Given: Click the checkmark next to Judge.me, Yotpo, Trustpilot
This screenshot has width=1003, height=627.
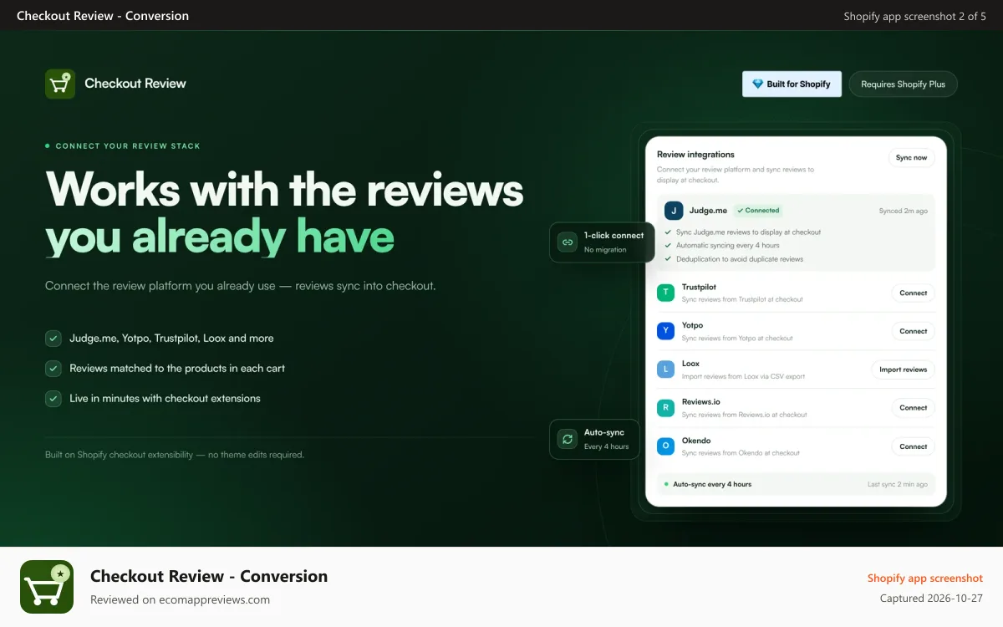Looking at the screenshot, I should coord(53,339).
